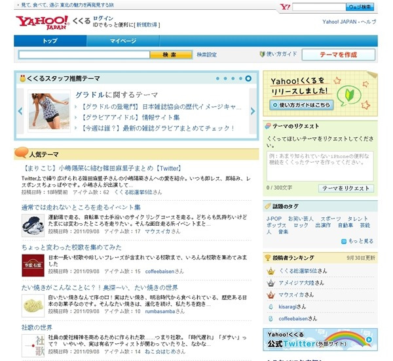Click もっと見る under trending tags
Viewport: 393px width, 361px height.
click(x=358, y=241)
